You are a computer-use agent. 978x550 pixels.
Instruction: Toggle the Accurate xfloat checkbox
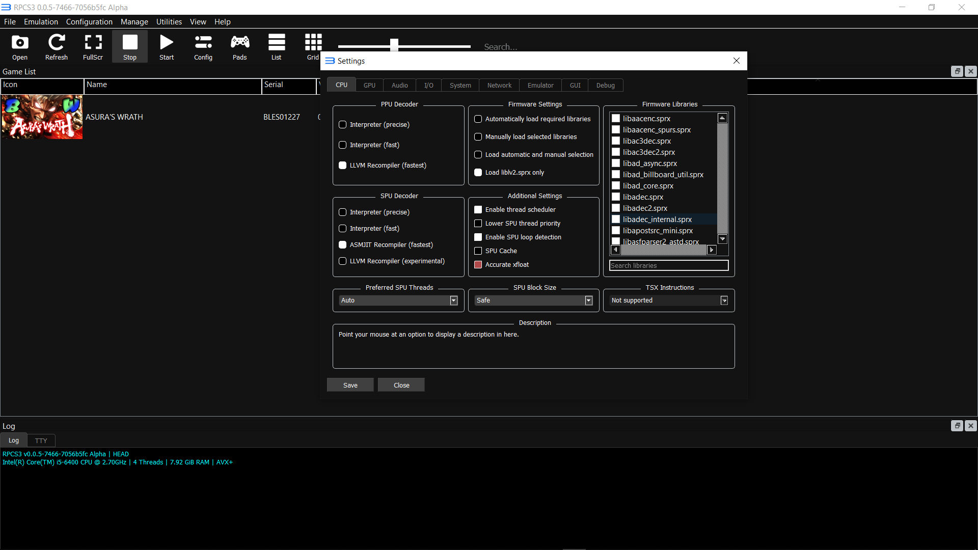pyautogui.click(x=478, y=265)
